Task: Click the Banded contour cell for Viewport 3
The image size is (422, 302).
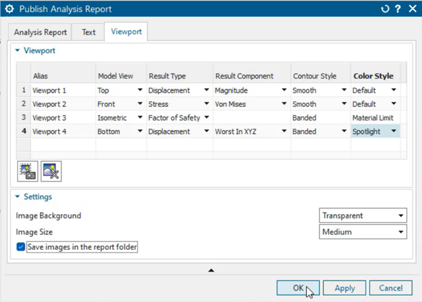Action: click(x=321, y=117)
